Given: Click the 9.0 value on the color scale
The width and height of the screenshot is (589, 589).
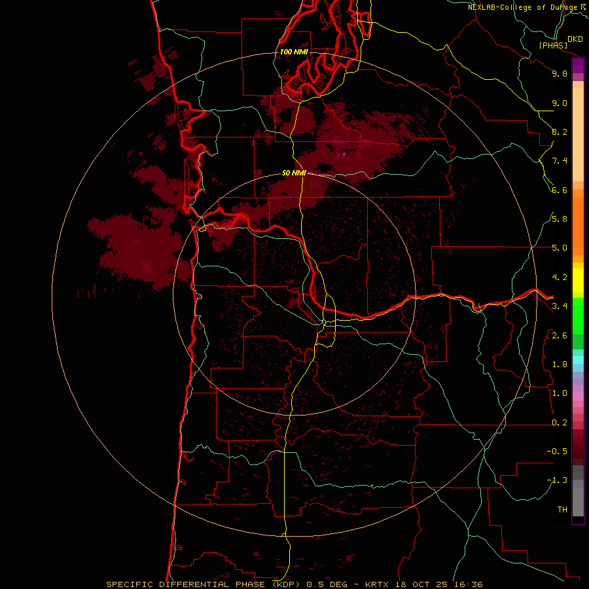Looking at the screenshot, I should click(560, 103).
